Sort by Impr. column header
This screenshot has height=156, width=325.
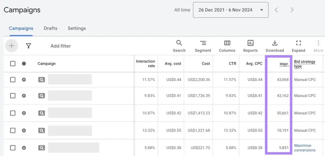(x=284, y=64)
